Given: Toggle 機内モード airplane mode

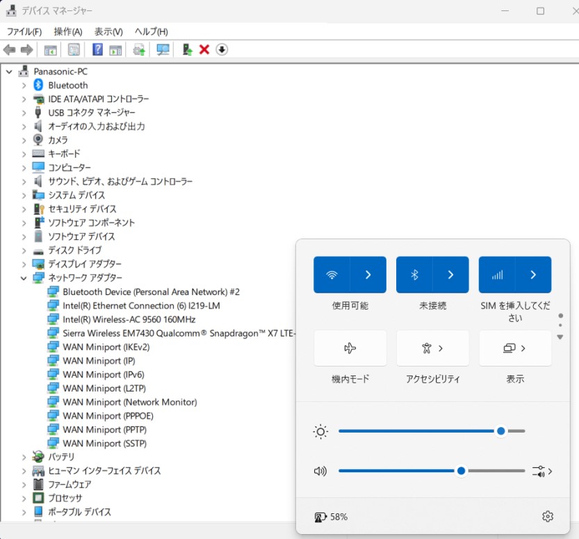Looking at the screenshot, I should tap(350, 348).
